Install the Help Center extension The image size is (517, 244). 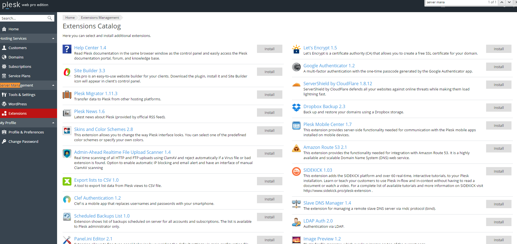[x=269, y=49]
